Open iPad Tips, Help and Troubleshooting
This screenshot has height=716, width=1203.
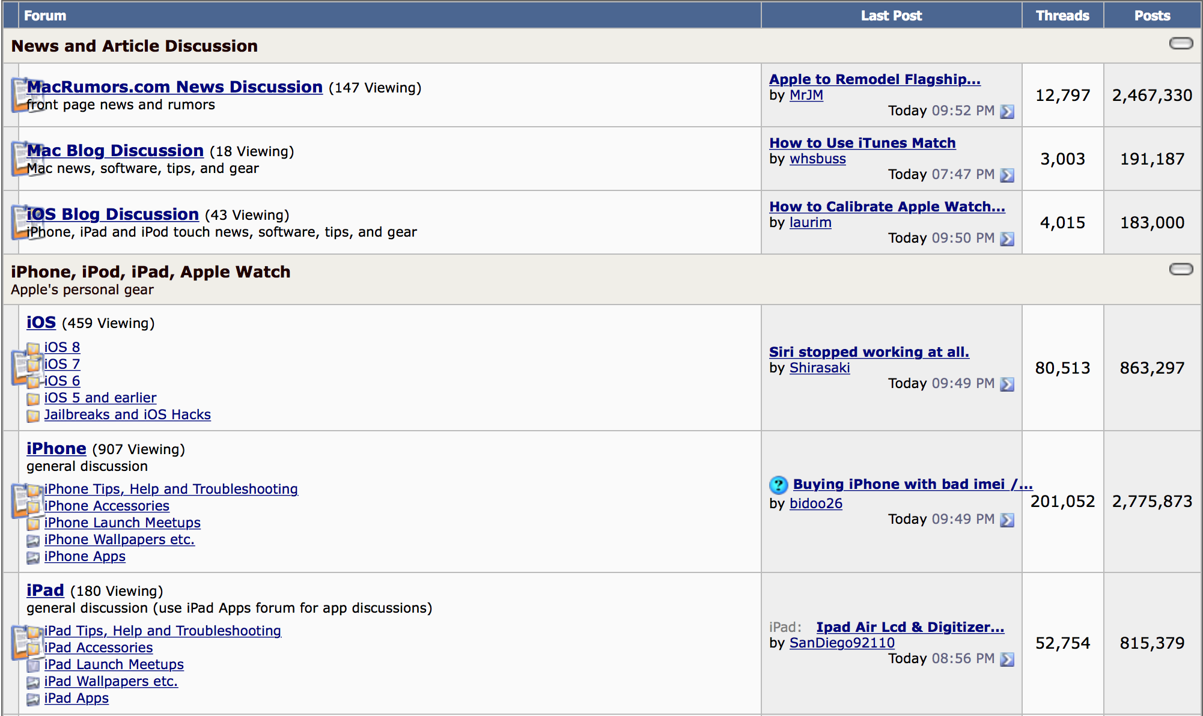point(163,631)
